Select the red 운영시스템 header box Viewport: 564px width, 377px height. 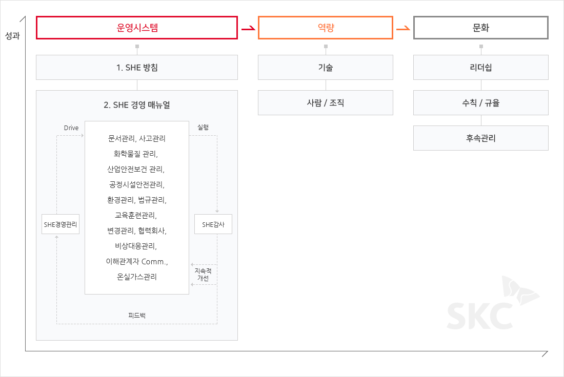tap(137, 28)
